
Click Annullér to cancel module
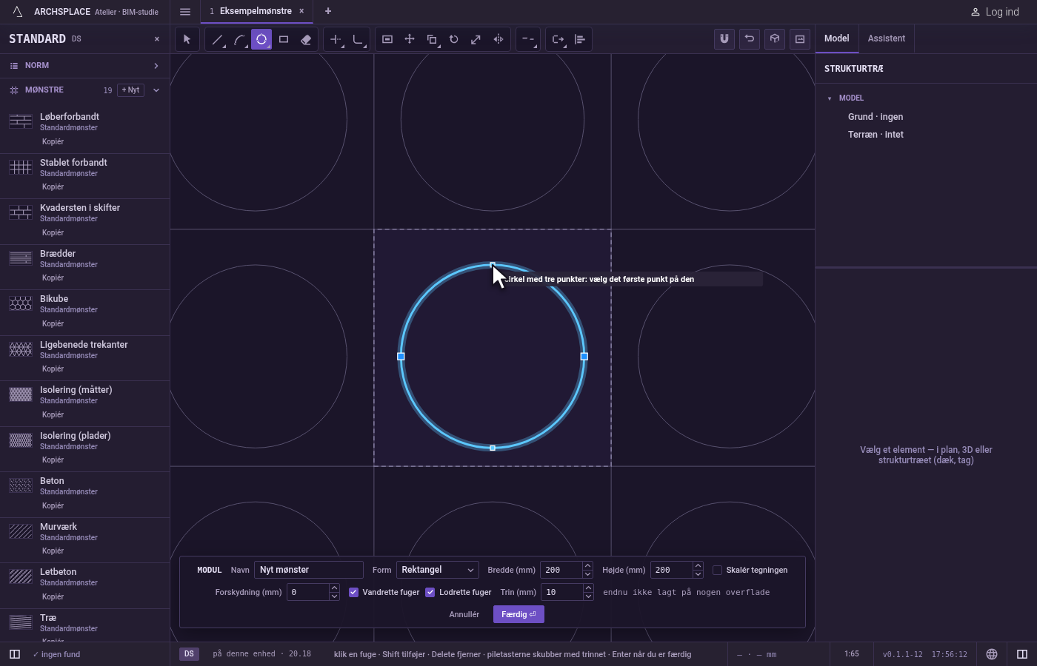point(464,614)
